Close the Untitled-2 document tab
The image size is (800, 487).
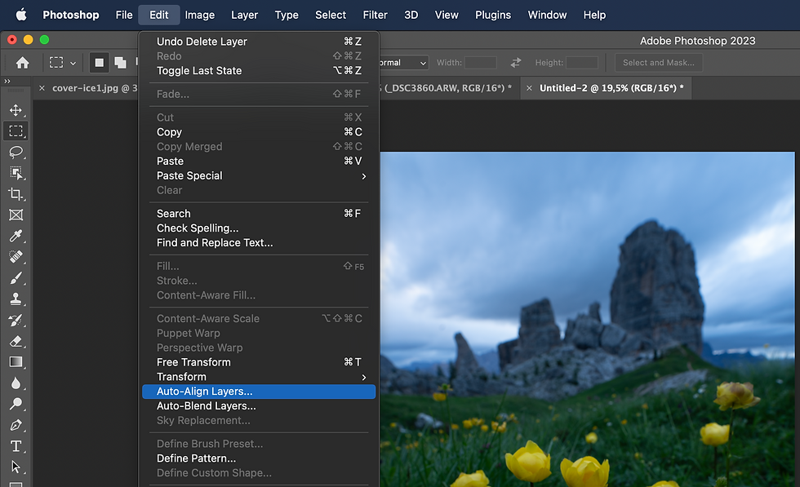[529, 88]
